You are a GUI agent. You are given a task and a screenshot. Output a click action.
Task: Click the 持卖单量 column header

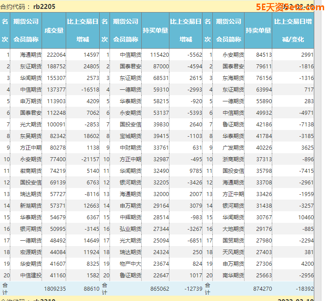point(258,30)
